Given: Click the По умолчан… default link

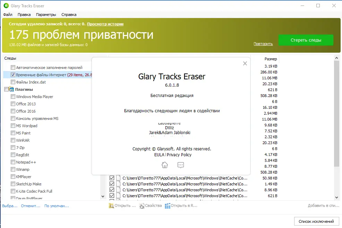Looking at the screenshot, I should coord(57,206).
